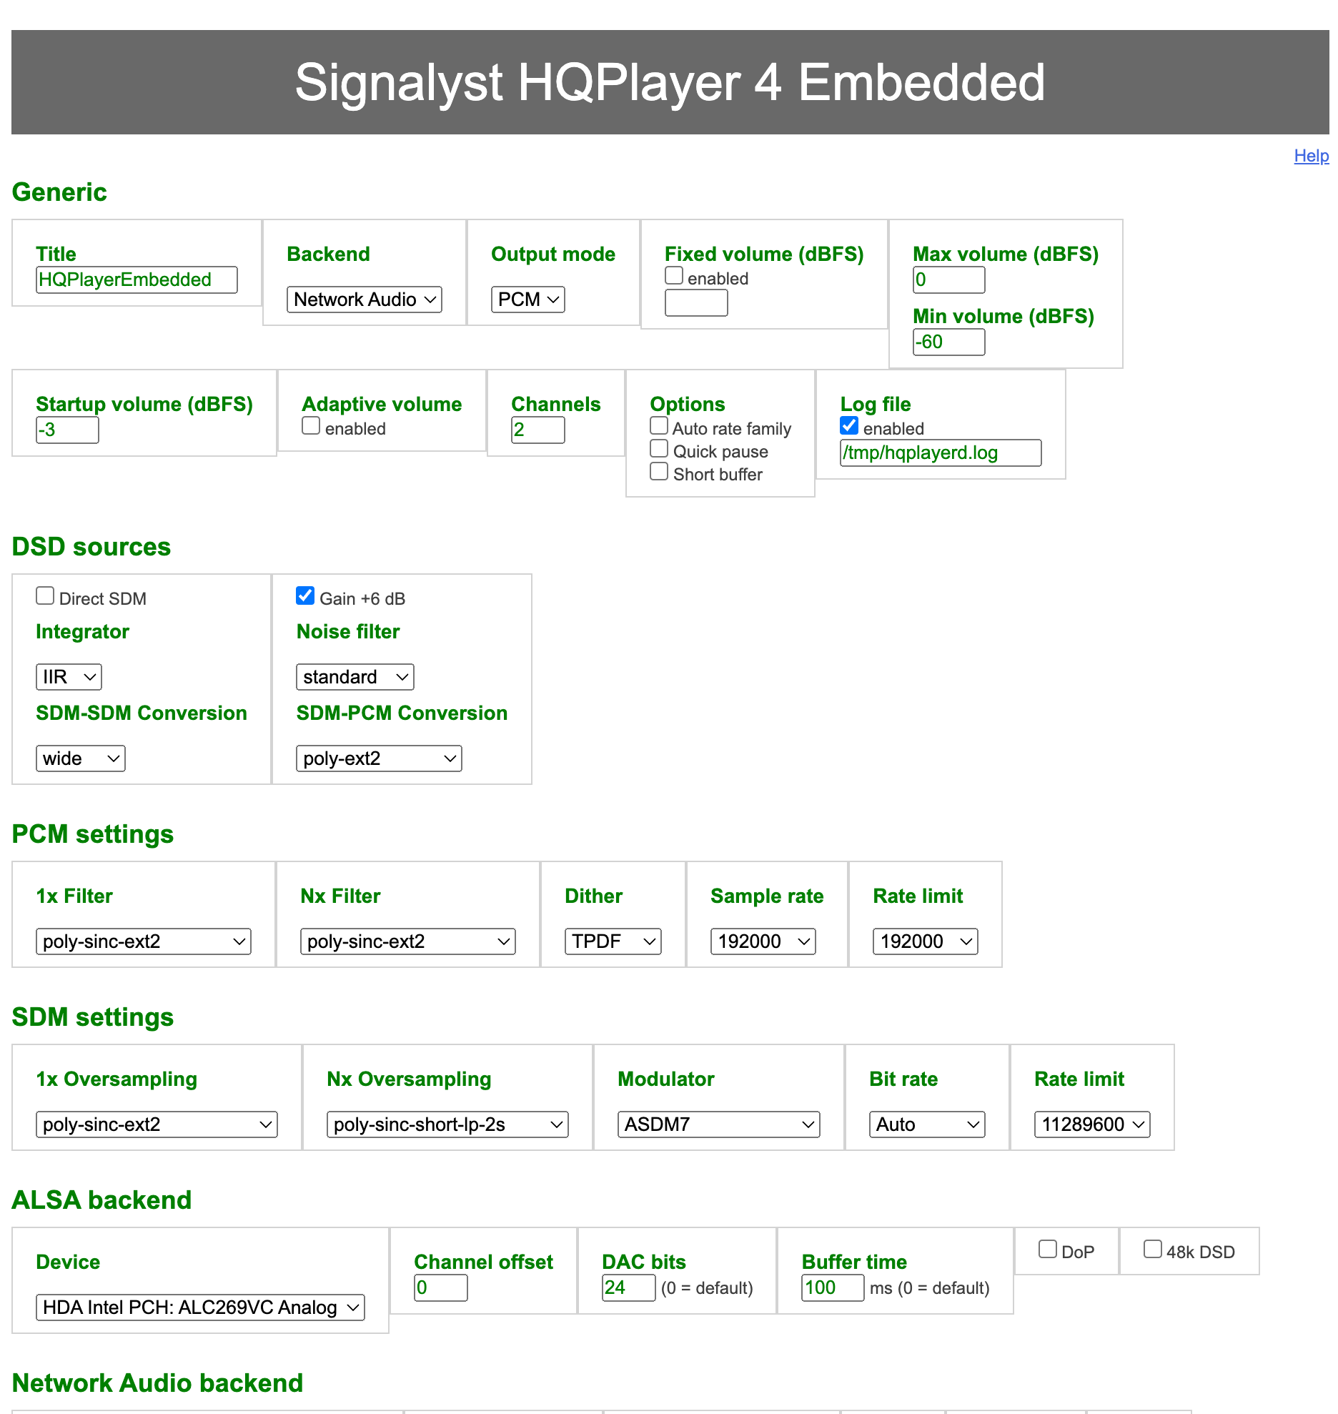Enable Quick pause option
The width and height of the screenshot is (1338, 1414).
click(x=659, y=449)
